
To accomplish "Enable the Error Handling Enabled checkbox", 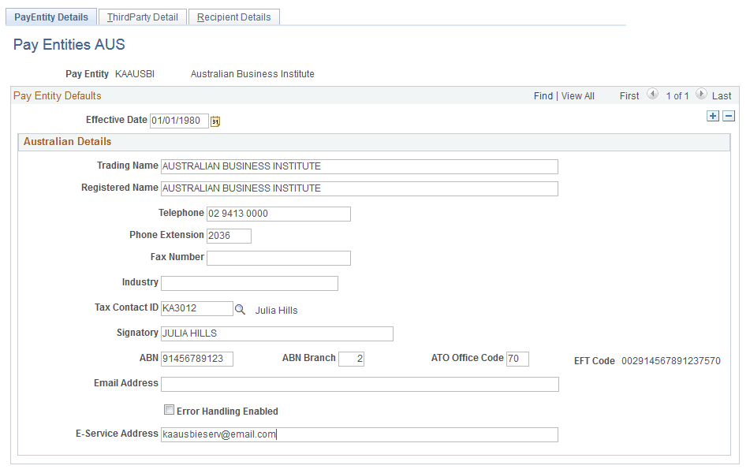I will [x=170, y=411].
